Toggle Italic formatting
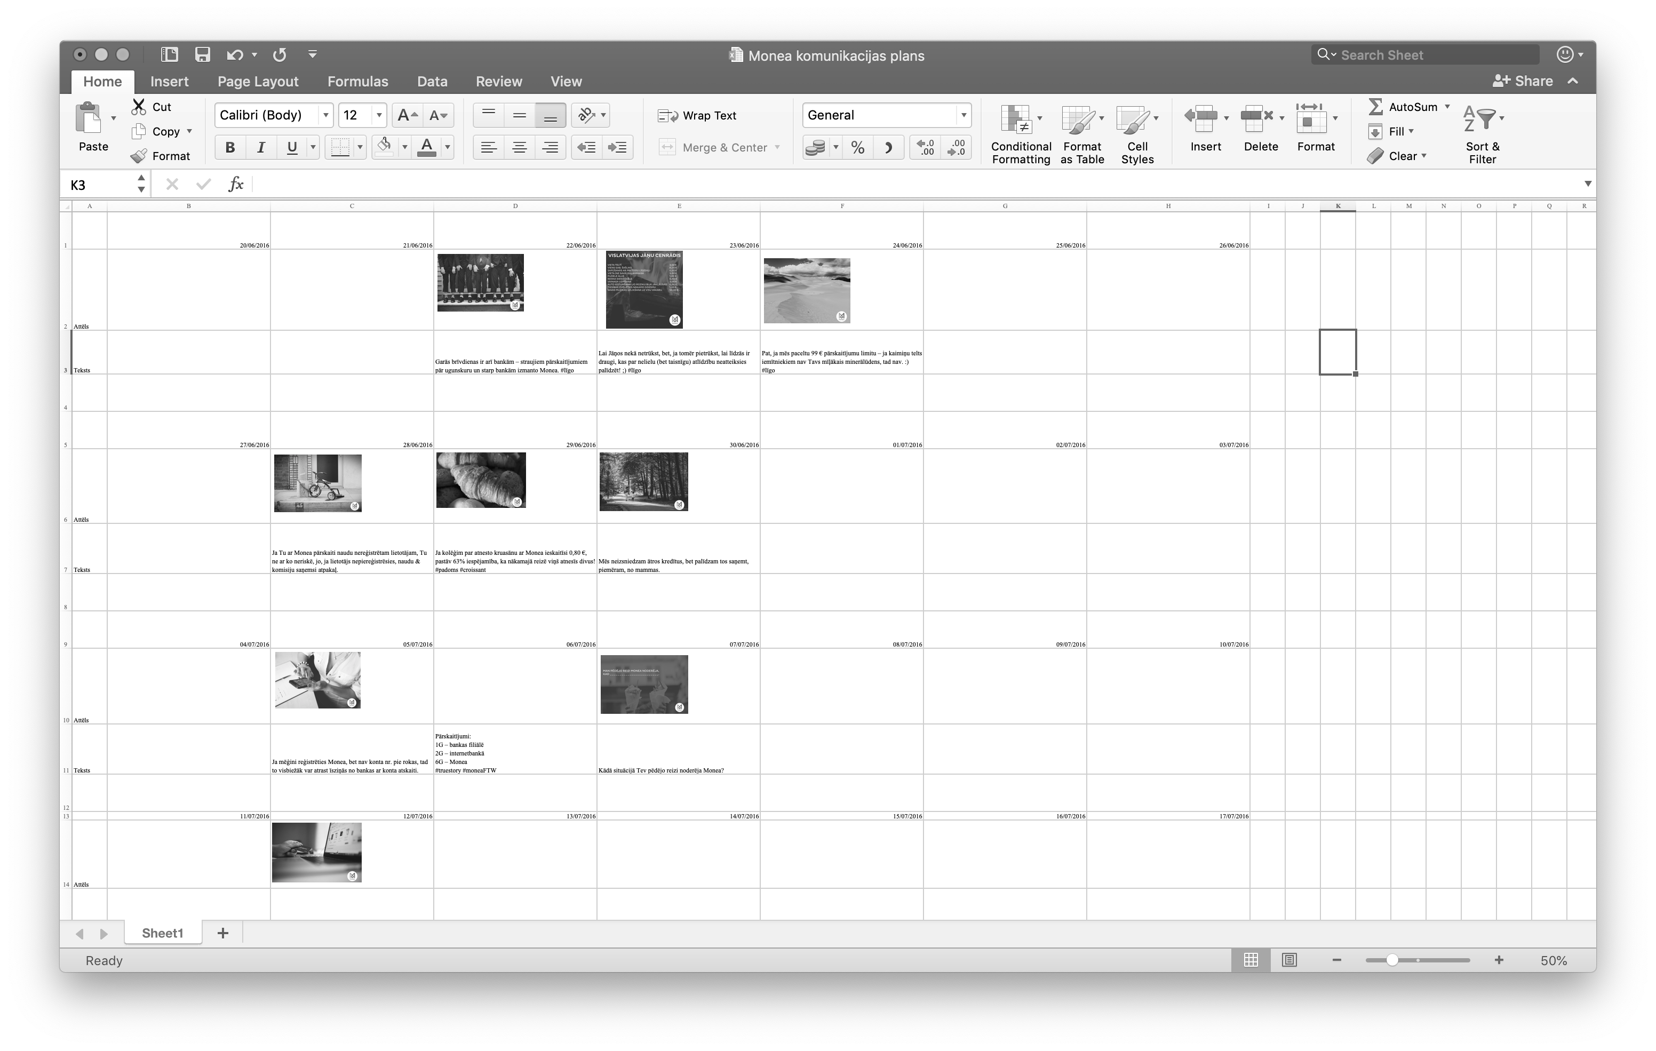This screenshot has width=1656, height=1051. (x=261, y=147)
